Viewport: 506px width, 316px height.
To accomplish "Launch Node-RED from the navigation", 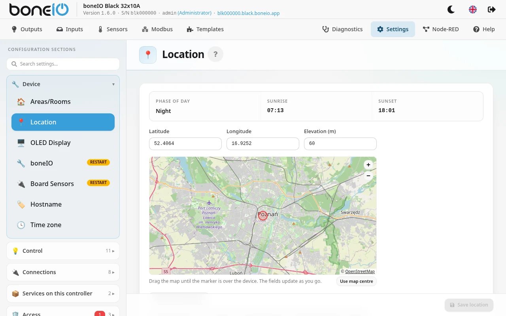I will [441, 29].
